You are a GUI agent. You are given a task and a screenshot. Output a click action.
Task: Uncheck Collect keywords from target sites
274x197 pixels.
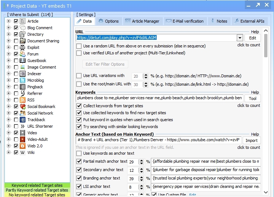(x=79, y=106)
